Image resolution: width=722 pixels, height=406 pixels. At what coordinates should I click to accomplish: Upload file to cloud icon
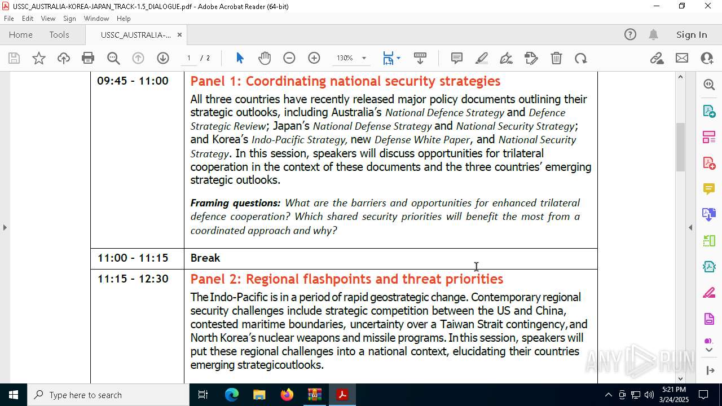[x=64, y=58]
